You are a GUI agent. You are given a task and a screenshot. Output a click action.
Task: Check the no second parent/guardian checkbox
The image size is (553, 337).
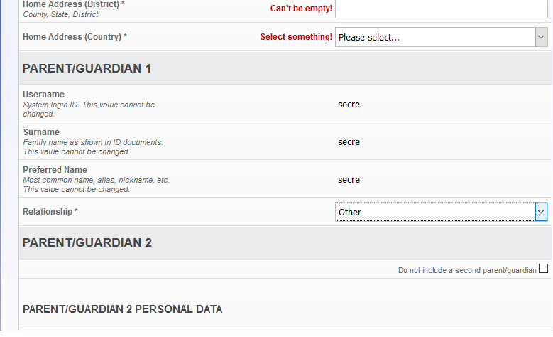coord(544,269)
